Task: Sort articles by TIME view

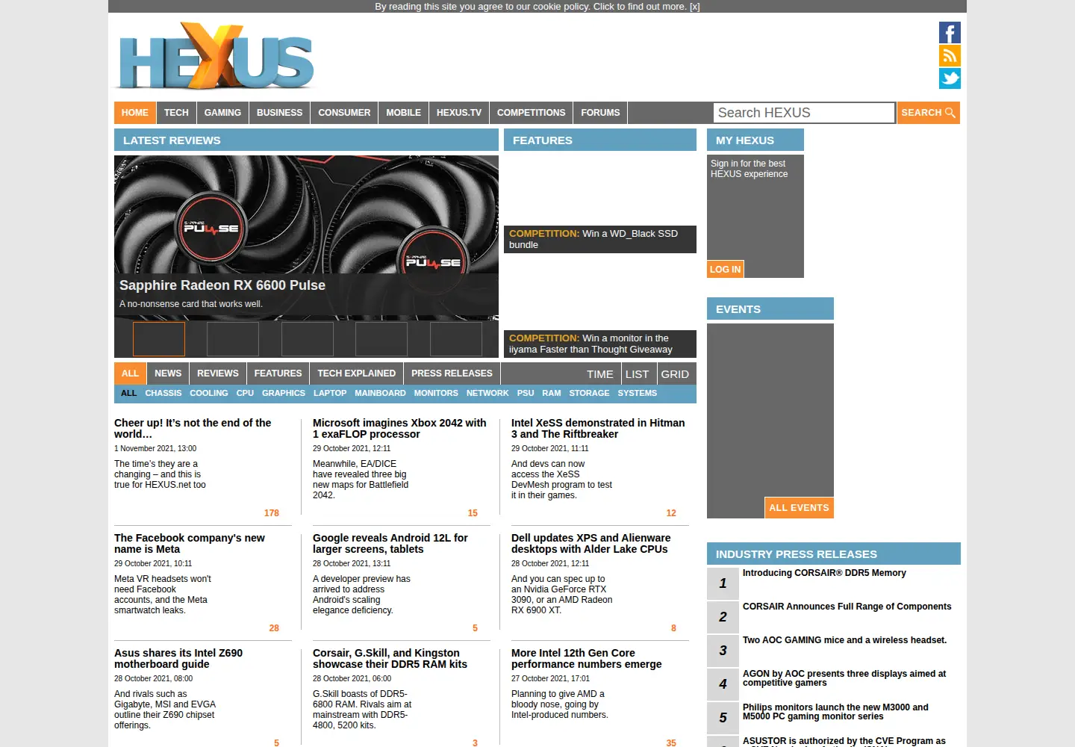Action: tap(599, 374)
